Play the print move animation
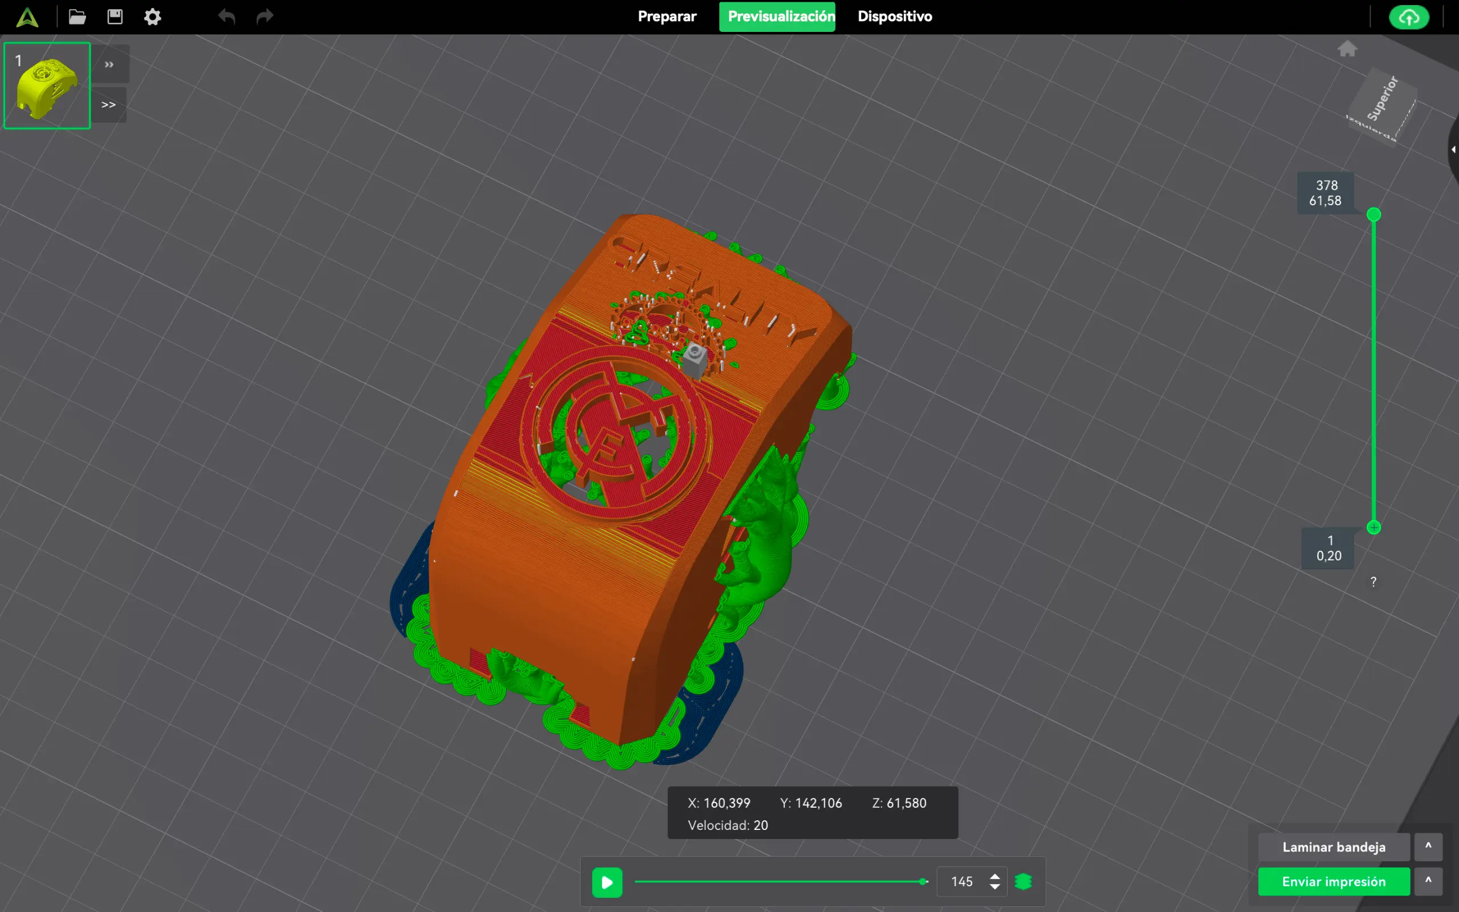This screenshot has width=1459, height=912. click(606, 882)
